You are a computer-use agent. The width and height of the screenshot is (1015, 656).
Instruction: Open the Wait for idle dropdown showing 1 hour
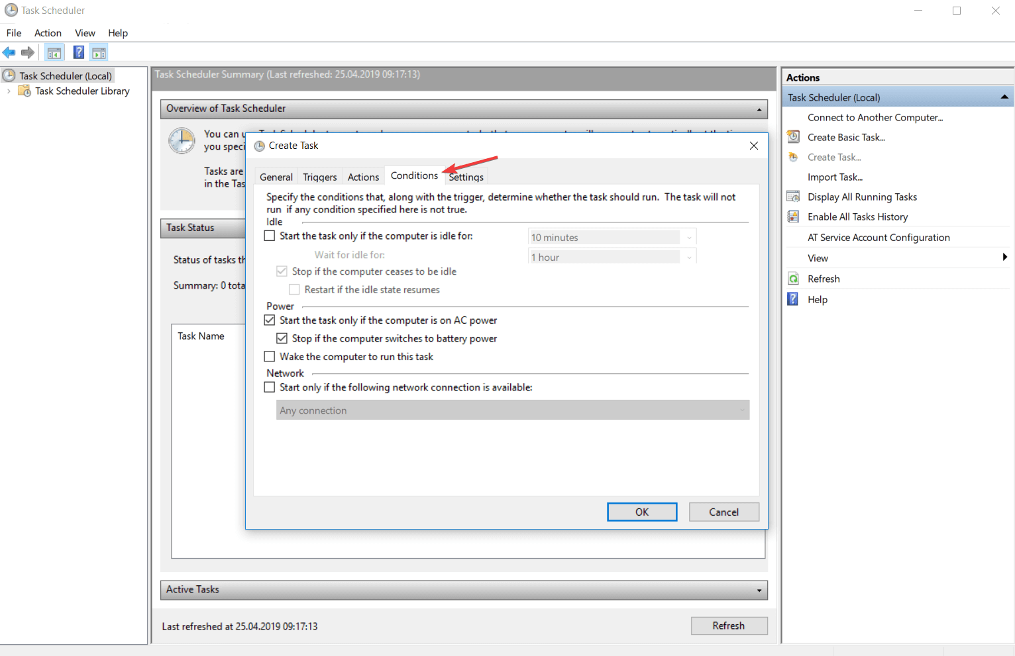[689, 257]
